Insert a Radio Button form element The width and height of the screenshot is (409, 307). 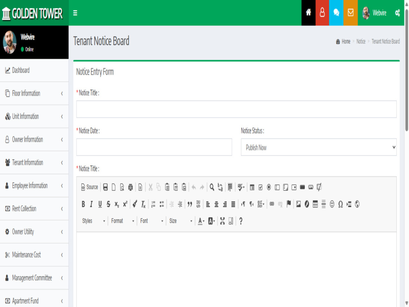coord(269,187)
